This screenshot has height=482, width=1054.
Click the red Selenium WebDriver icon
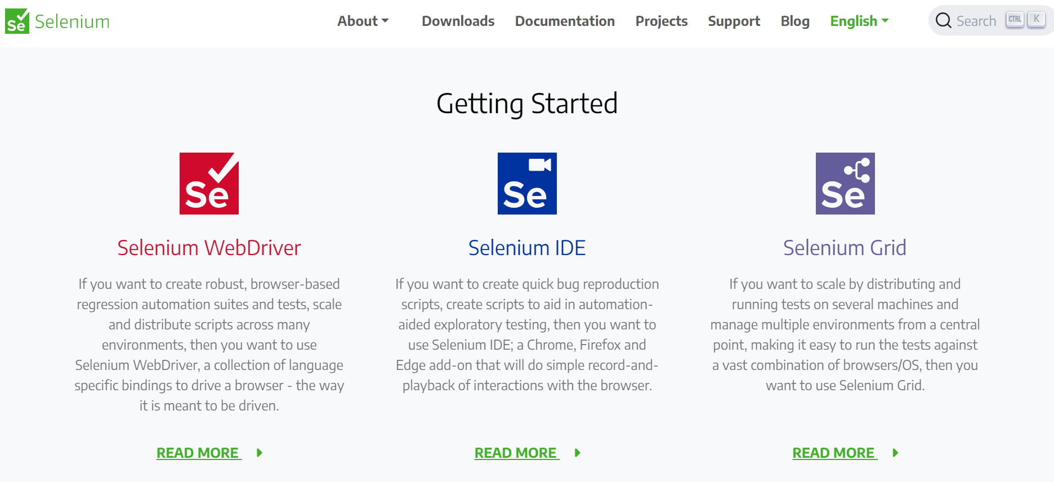click(x=209, y=183)
